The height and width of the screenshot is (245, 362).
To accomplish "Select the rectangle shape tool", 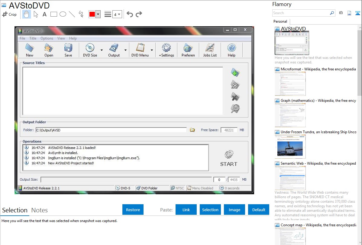I will [x=53, y=14].
